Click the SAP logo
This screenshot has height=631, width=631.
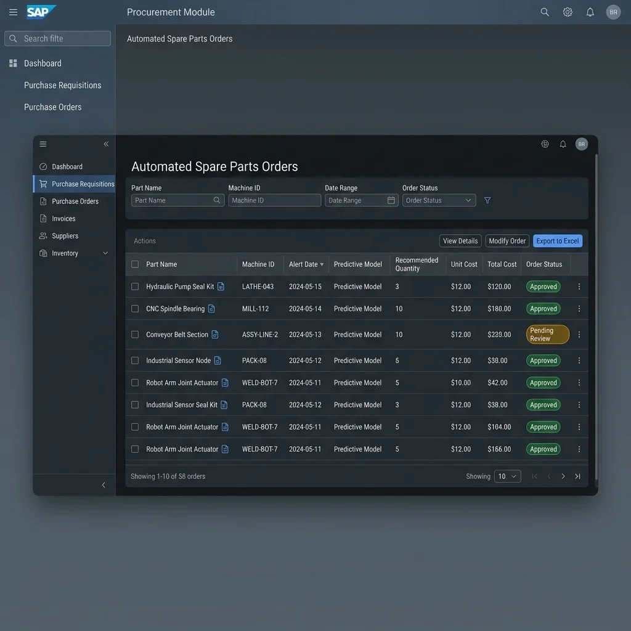[x=41, y=12]
